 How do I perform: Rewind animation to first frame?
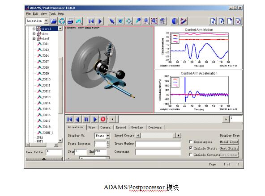click(x=70, y=119)
